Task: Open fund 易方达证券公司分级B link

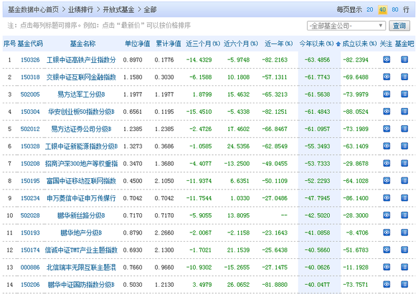Action: click(x=81, y=129)
